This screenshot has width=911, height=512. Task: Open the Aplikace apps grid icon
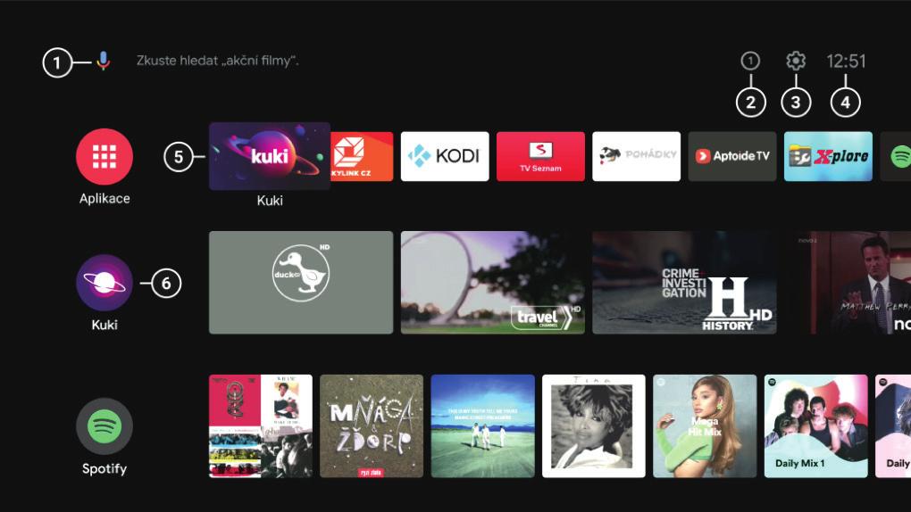(104, 157)
